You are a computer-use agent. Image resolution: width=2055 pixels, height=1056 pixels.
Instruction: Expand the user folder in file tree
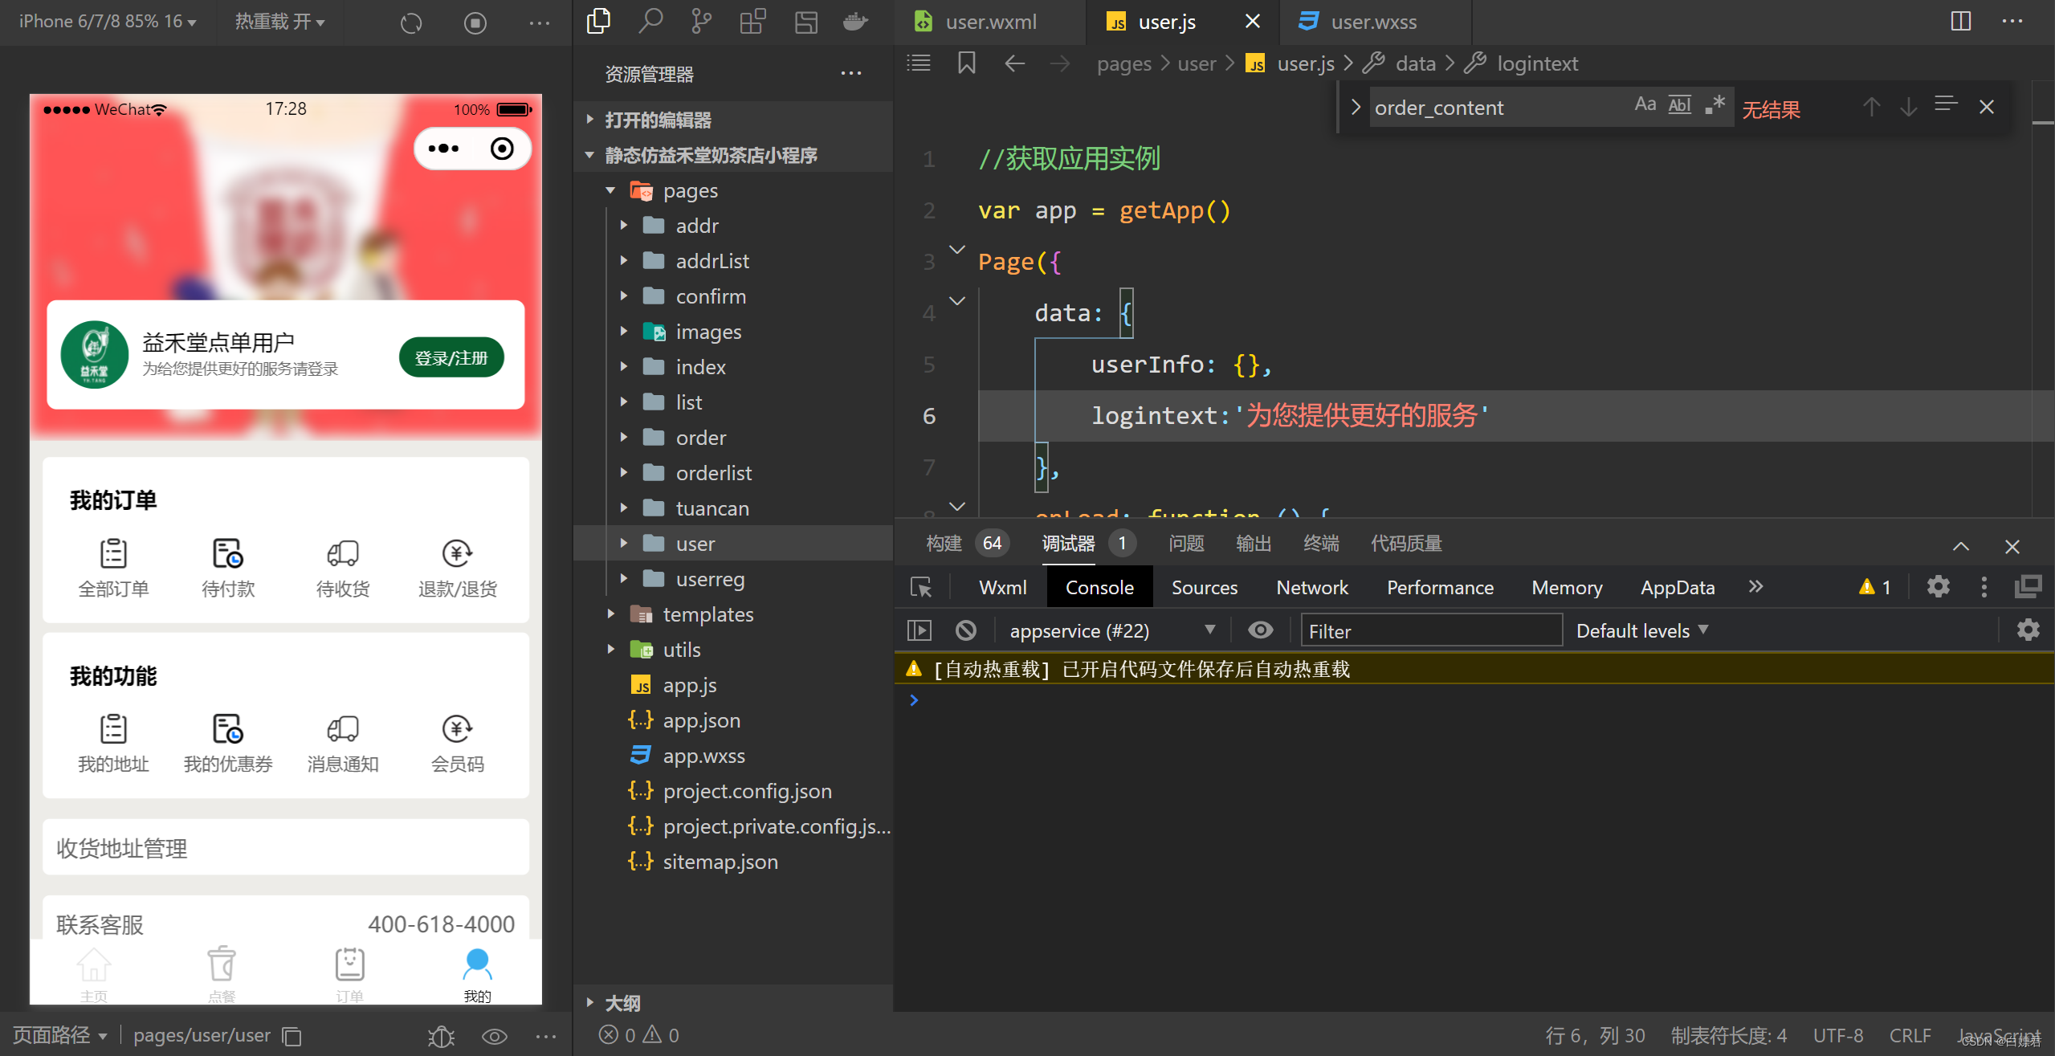click(624, 543)
